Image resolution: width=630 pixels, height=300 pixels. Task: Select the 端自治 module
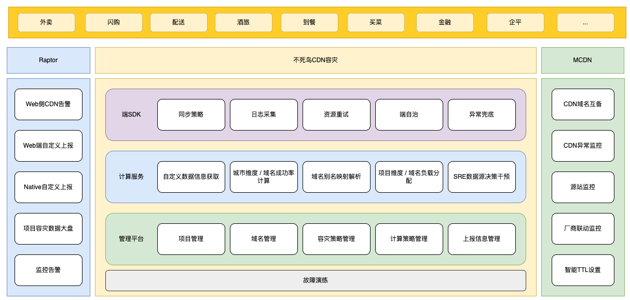click(409, 115)
